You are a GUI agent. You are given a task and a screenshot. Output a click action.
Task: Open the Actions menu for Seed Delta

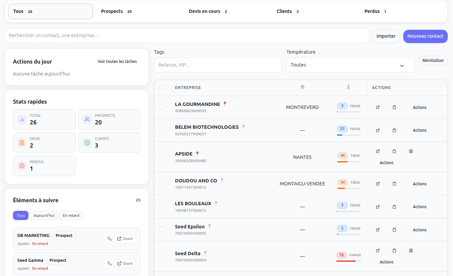[386, 262]
